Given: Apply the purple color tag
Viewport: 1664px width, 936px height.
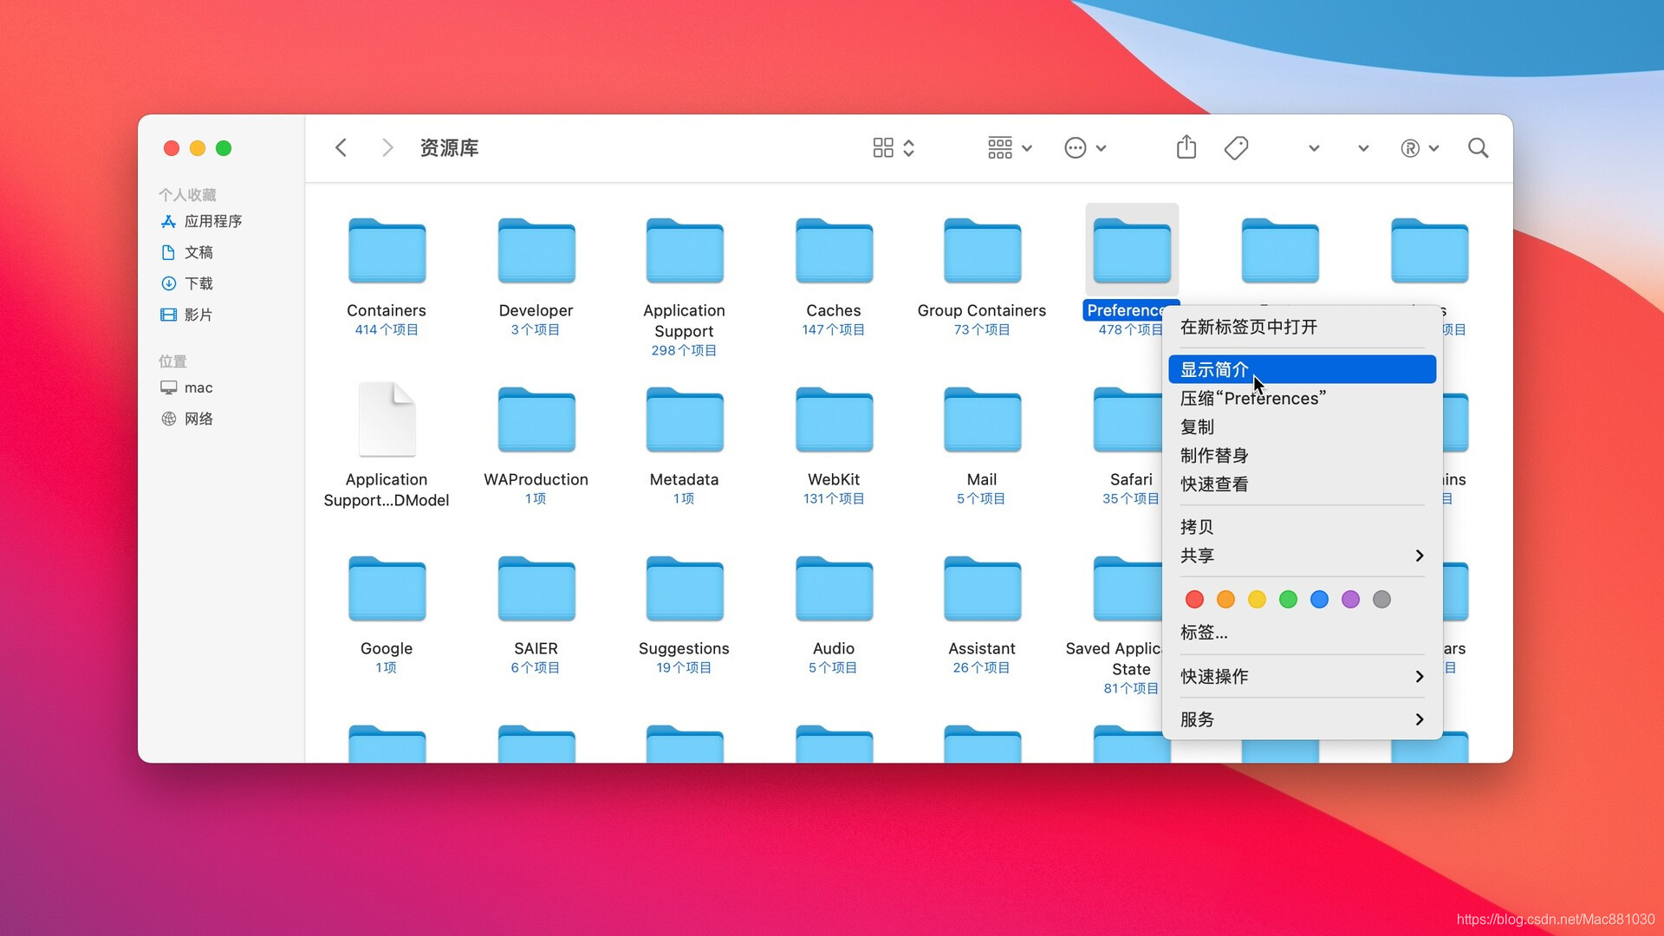Looking at the screenshot, I should [x=1350, y=599].
